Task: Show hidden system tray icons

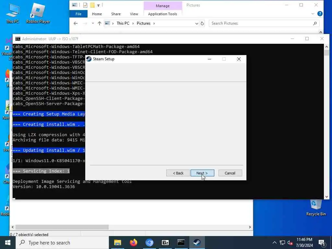Action: click(x=274, y=243)
